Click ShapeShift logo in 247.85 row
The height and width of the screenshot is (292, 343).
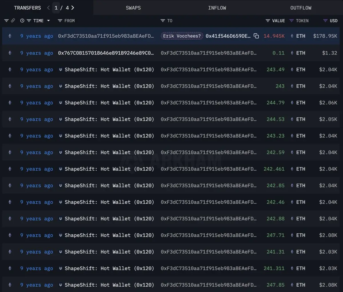coord(60,285)
